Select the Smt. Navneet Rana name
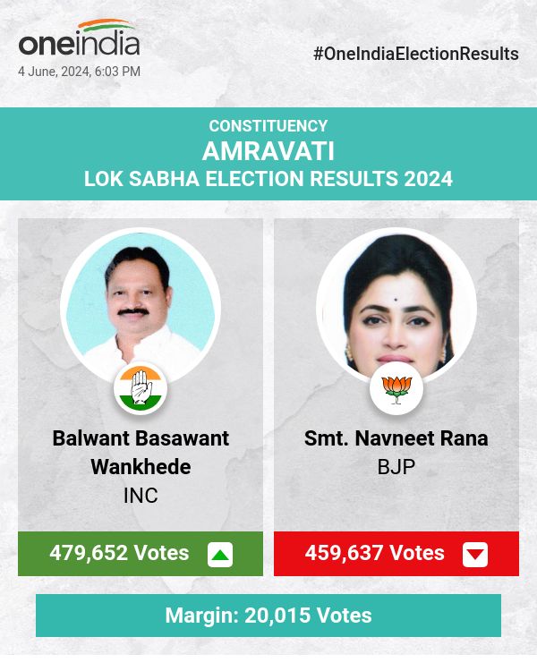This screenshot has height=671, width=537. 396,438
